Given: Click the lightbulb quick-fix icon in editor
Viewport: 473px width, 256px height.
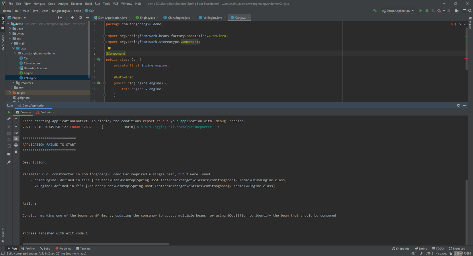Looking at the screenshot, I should [x=109, y=48].
